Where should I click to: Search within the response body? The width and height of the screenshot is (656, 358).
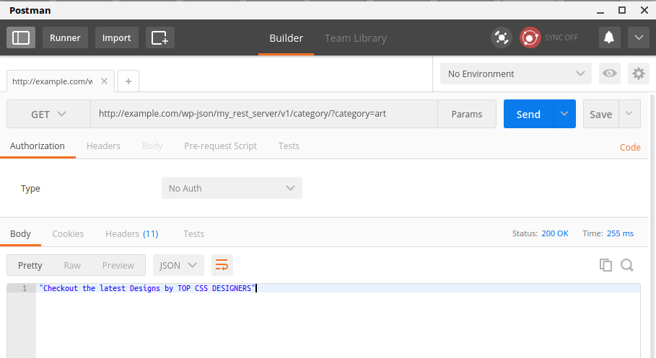click(626, 265)
